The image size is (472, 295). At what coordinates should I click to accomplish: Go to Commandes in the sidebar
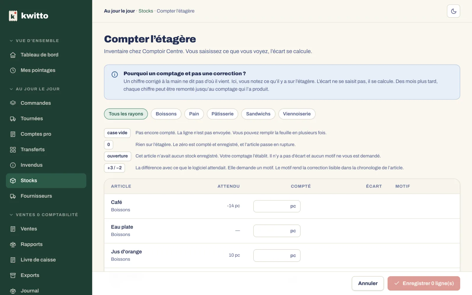pyautogui.click(x=46, y=103)
